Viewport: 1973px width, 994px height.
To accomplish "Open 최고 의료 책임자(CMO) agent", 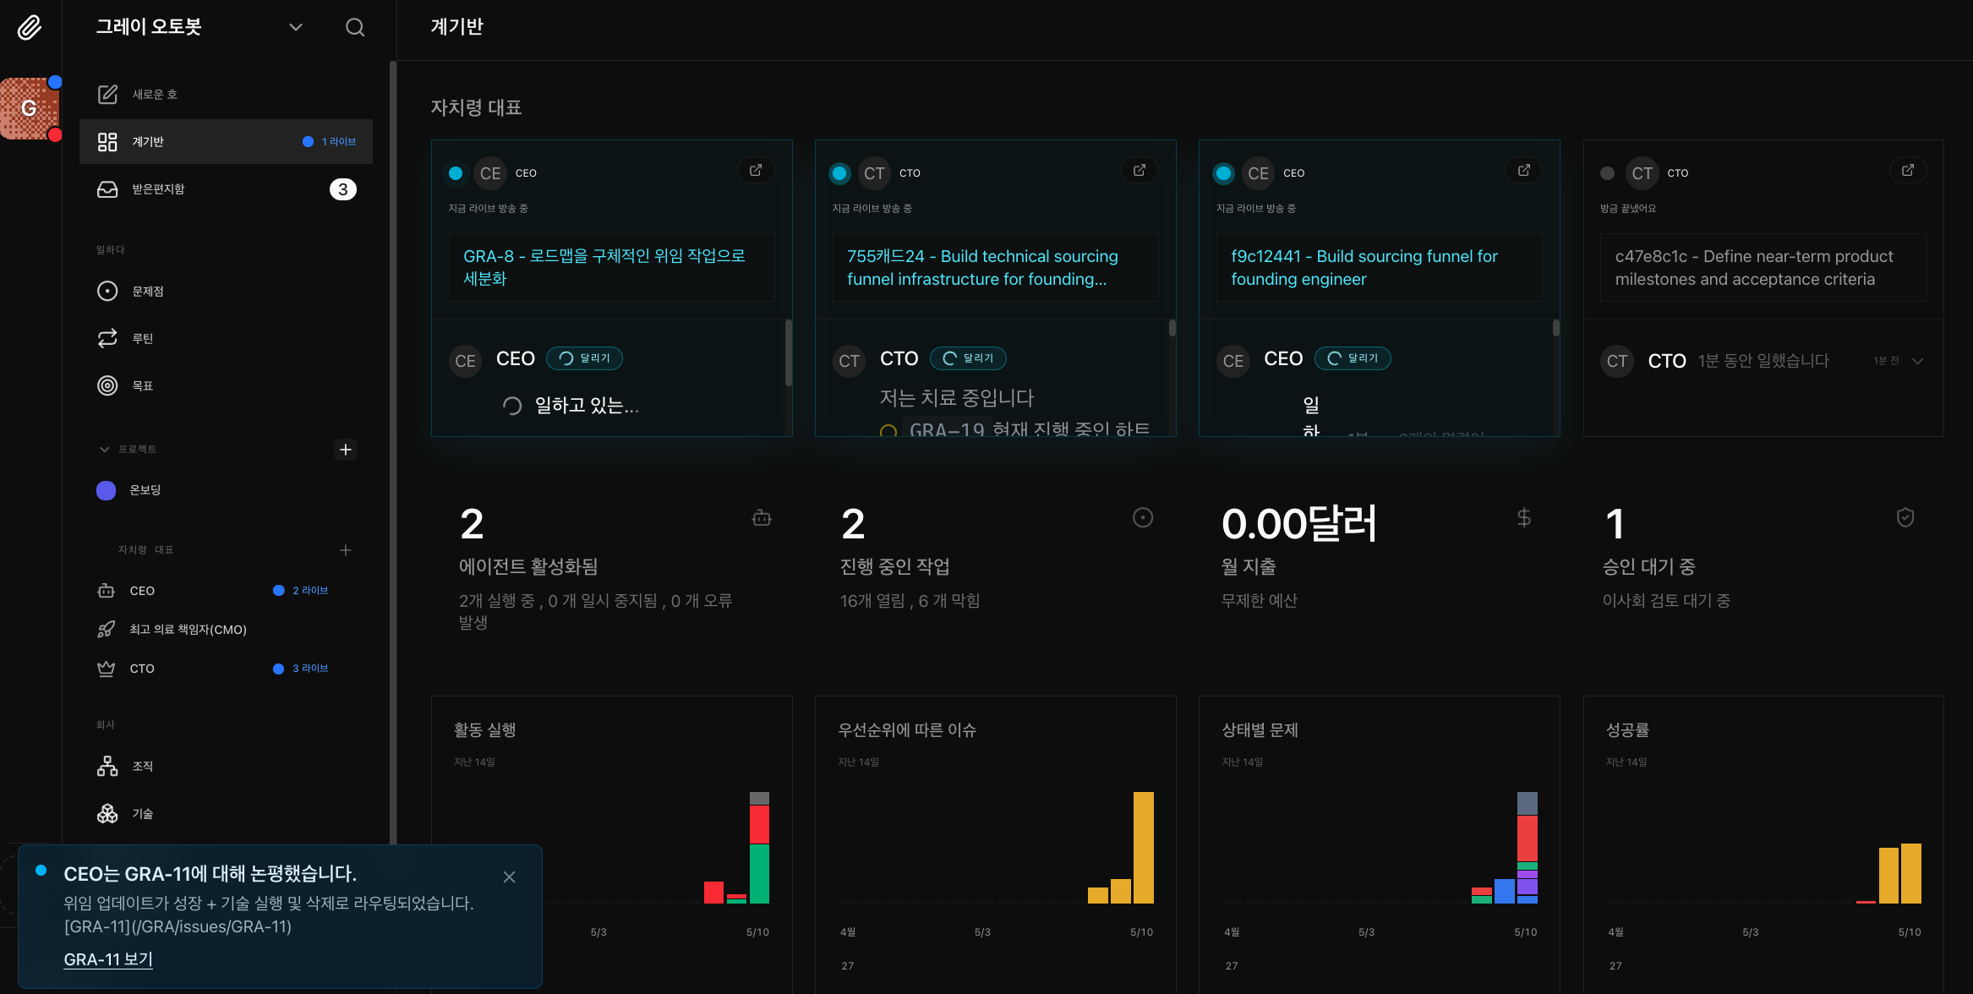I will pyautogui.click(x=226, y=630).
